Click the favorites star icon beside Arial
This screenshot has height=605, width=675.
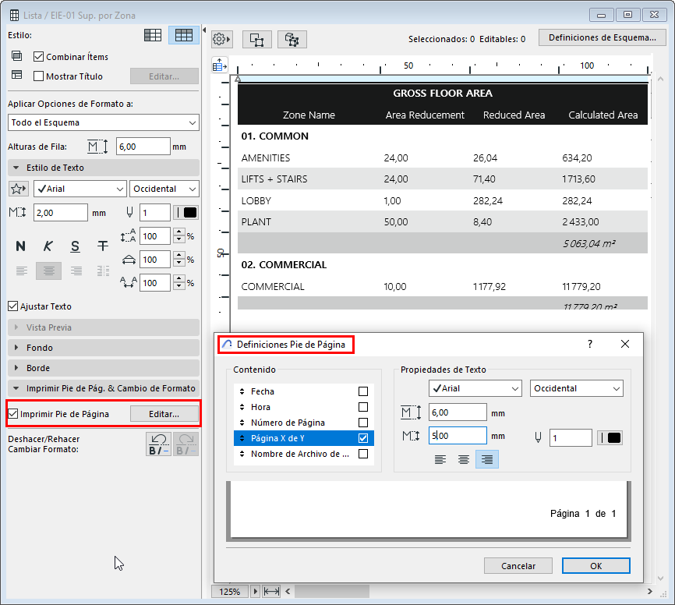pyautogui.click(x=19, y=189)
